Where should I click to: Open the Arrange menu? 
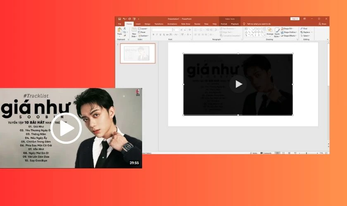click(270, 32)
